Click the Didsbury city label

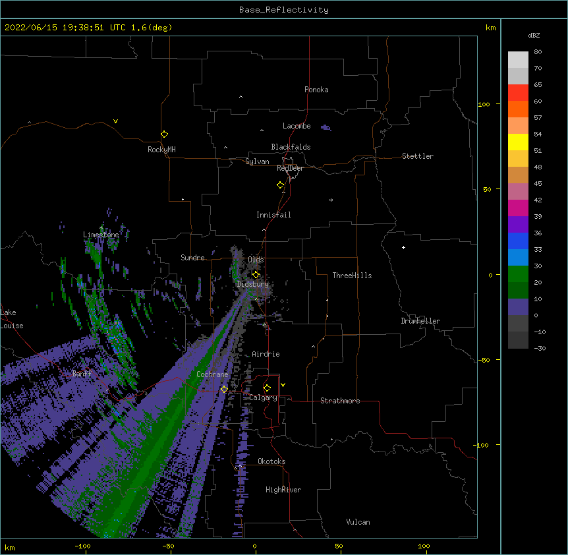[253, 284]
